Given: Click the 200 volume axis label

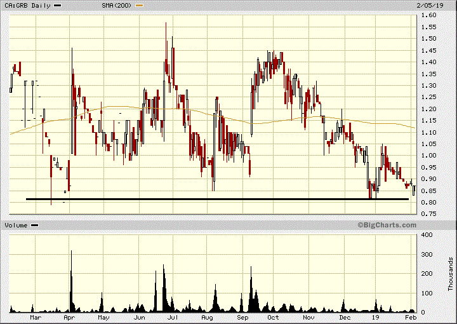Looking at the screenshot, I should click(427, 274).
